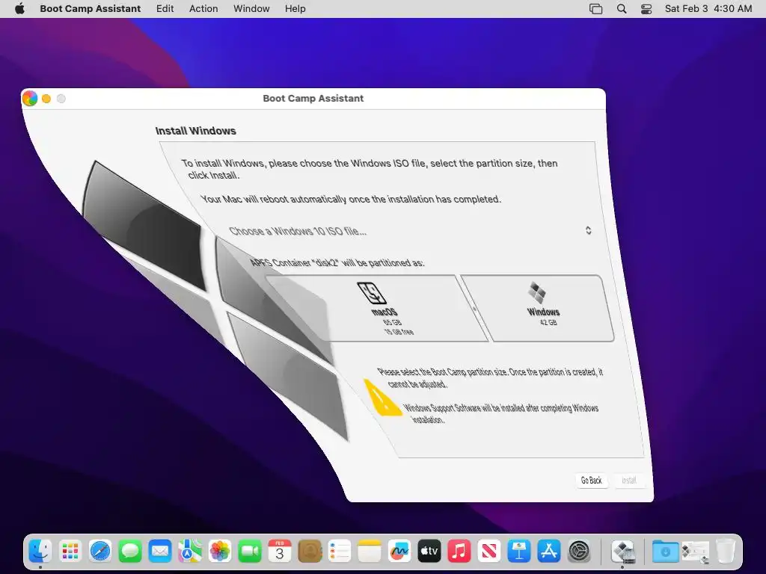Click the Install Windows heading
This screenshot has height=574, width=766.
pyautogui.click(x=195, y=131)
